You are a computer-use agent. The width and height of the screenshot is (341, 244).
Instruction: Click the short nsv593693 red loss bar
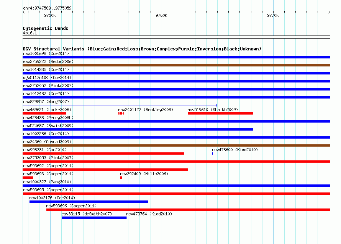tap(28, 178)
